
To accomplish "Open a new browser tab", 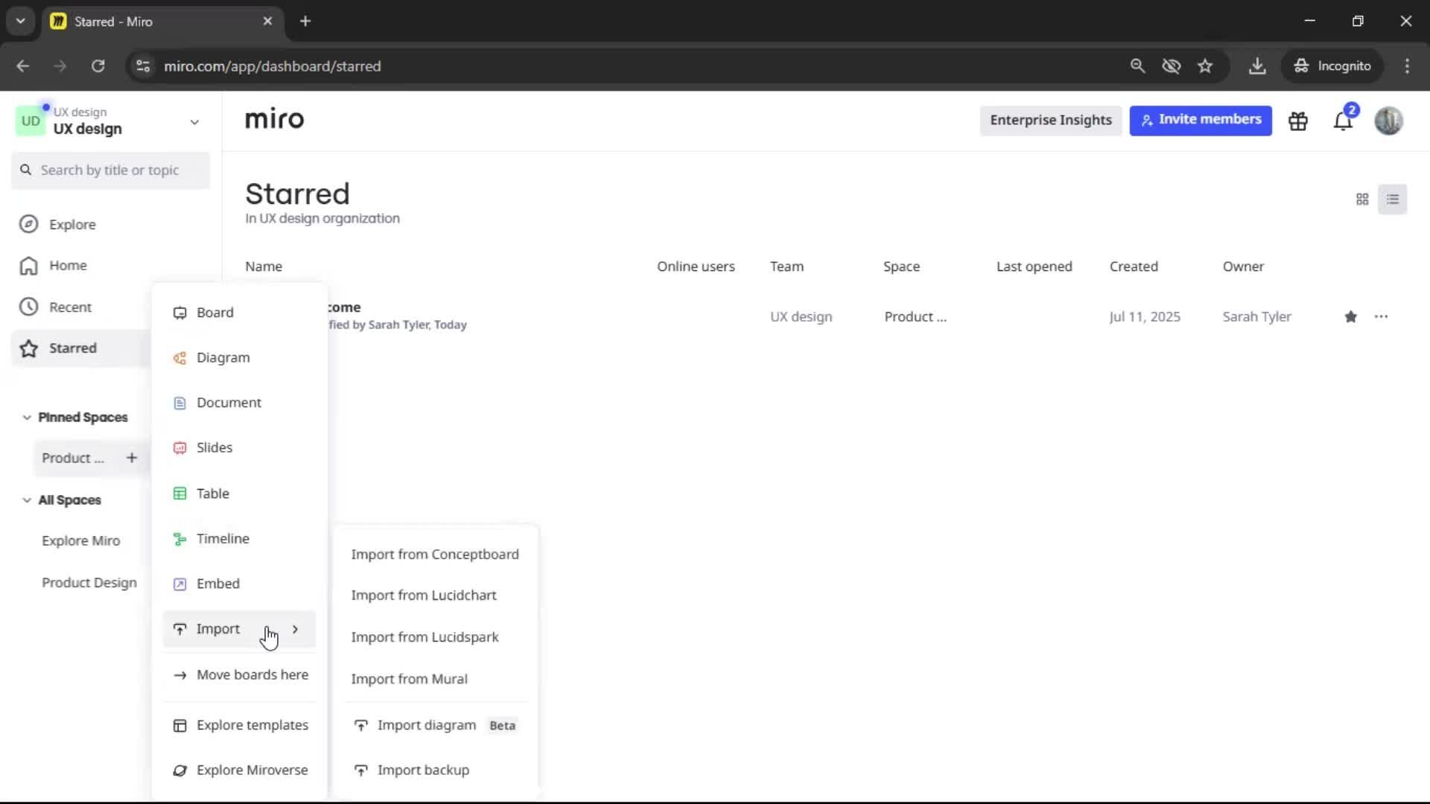I will coord(305,22).
